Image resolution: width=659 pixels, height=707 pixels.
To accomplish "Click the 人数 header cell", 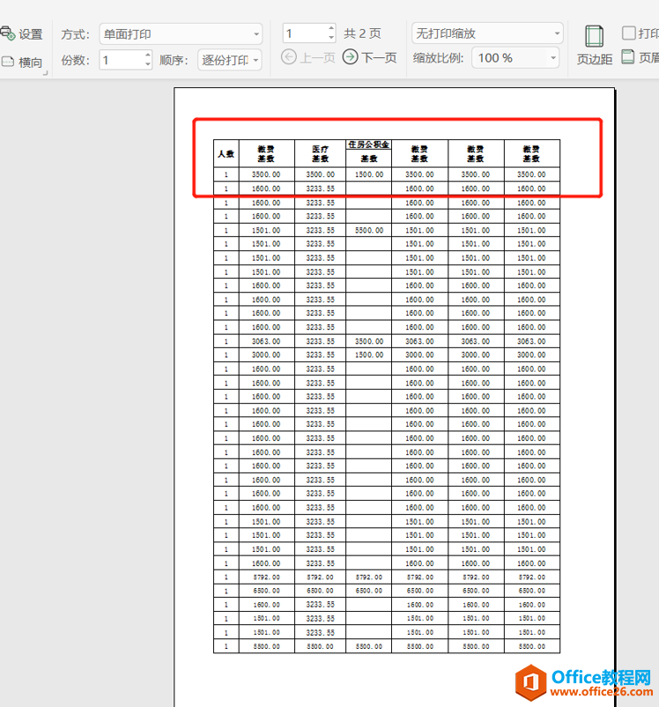I will click(226, 153).
